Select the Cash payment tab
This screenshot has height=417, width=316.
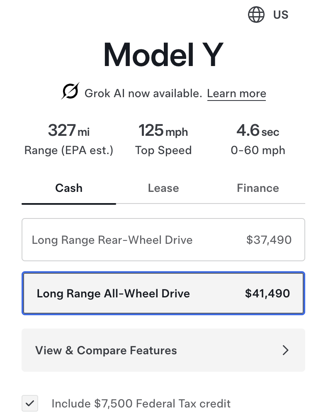[x=69, y=188]
